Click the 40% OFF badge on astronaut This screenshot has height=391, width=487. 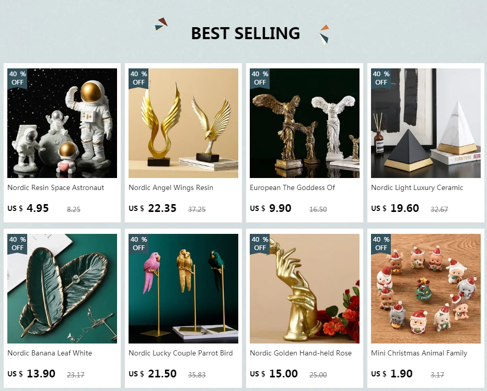(17, 78)
